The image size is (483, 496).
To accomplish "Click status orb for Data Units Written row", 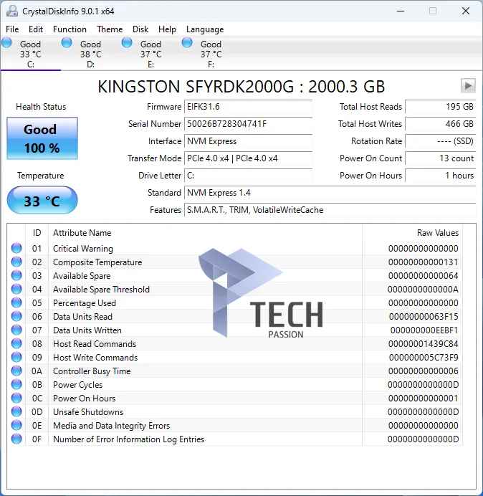I will point(16,330).
